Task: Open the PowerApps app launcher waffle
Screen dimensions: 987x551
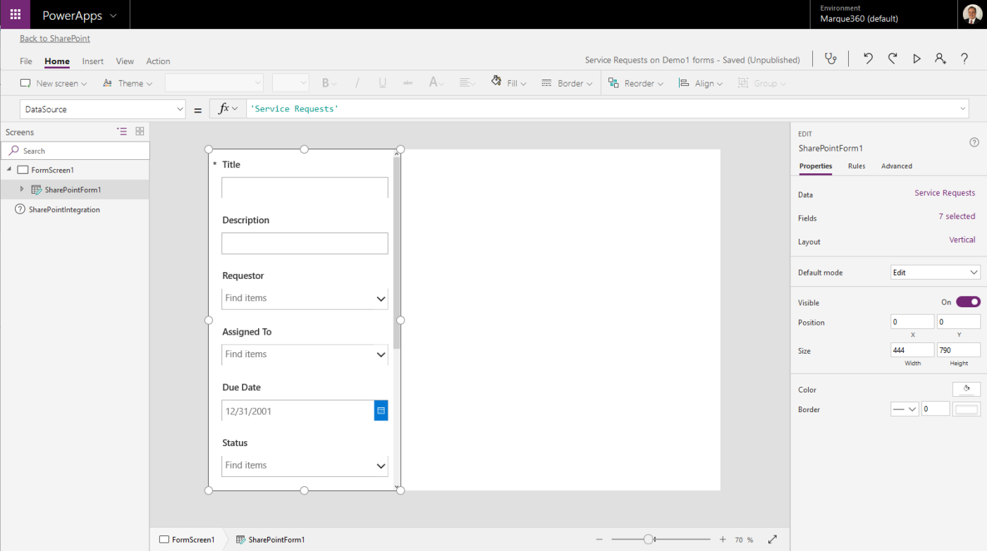Action: (x=15, y=14)
